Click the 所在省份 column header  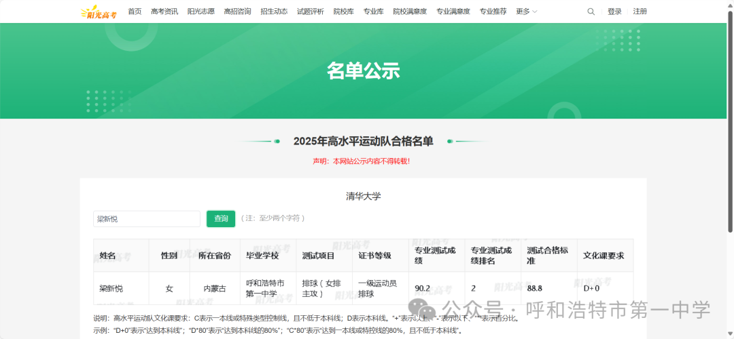[215, 256]
